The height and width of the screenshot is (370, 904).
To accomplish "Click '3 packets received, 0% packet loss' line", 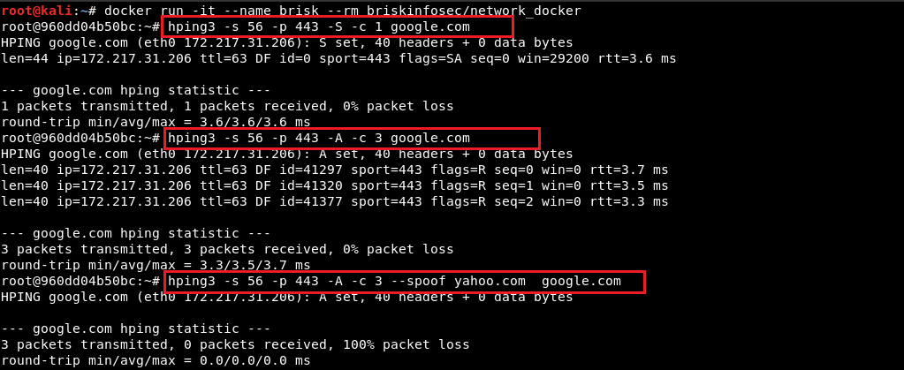I will coord(227,250).
